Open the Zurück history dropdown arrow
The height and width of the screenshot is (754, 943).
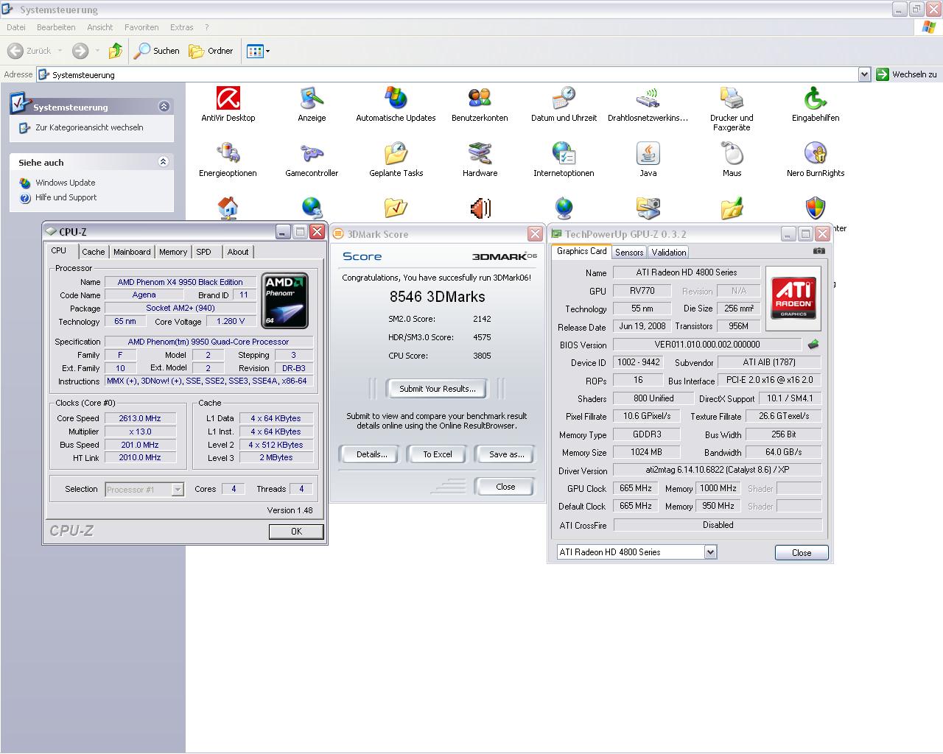[x=60, y=51]
